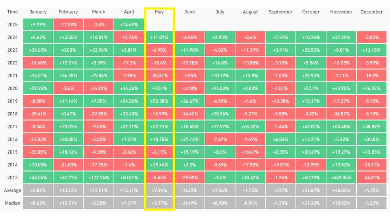This screenshot has width=390, height=219.
Task: Click the September column header
Action: click(281, 12)
